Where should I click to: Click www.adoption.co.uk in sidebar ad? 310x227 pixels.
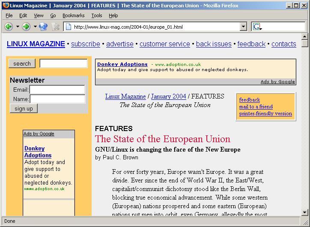(x=44, y=189)
